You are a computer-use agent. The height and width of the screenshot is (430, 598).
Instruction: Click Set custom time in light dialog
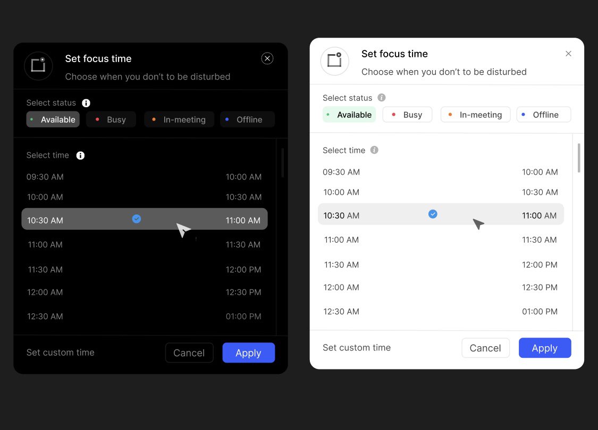[357, 347]
